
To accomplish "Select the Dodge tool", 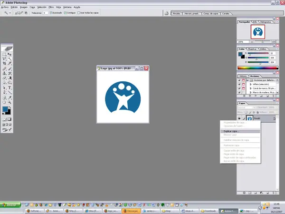I will (x=9, y=82).
